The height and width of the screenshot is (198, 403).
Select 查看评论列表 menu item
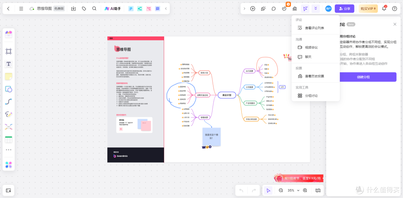pyautogui.click(x=316, y=28)
